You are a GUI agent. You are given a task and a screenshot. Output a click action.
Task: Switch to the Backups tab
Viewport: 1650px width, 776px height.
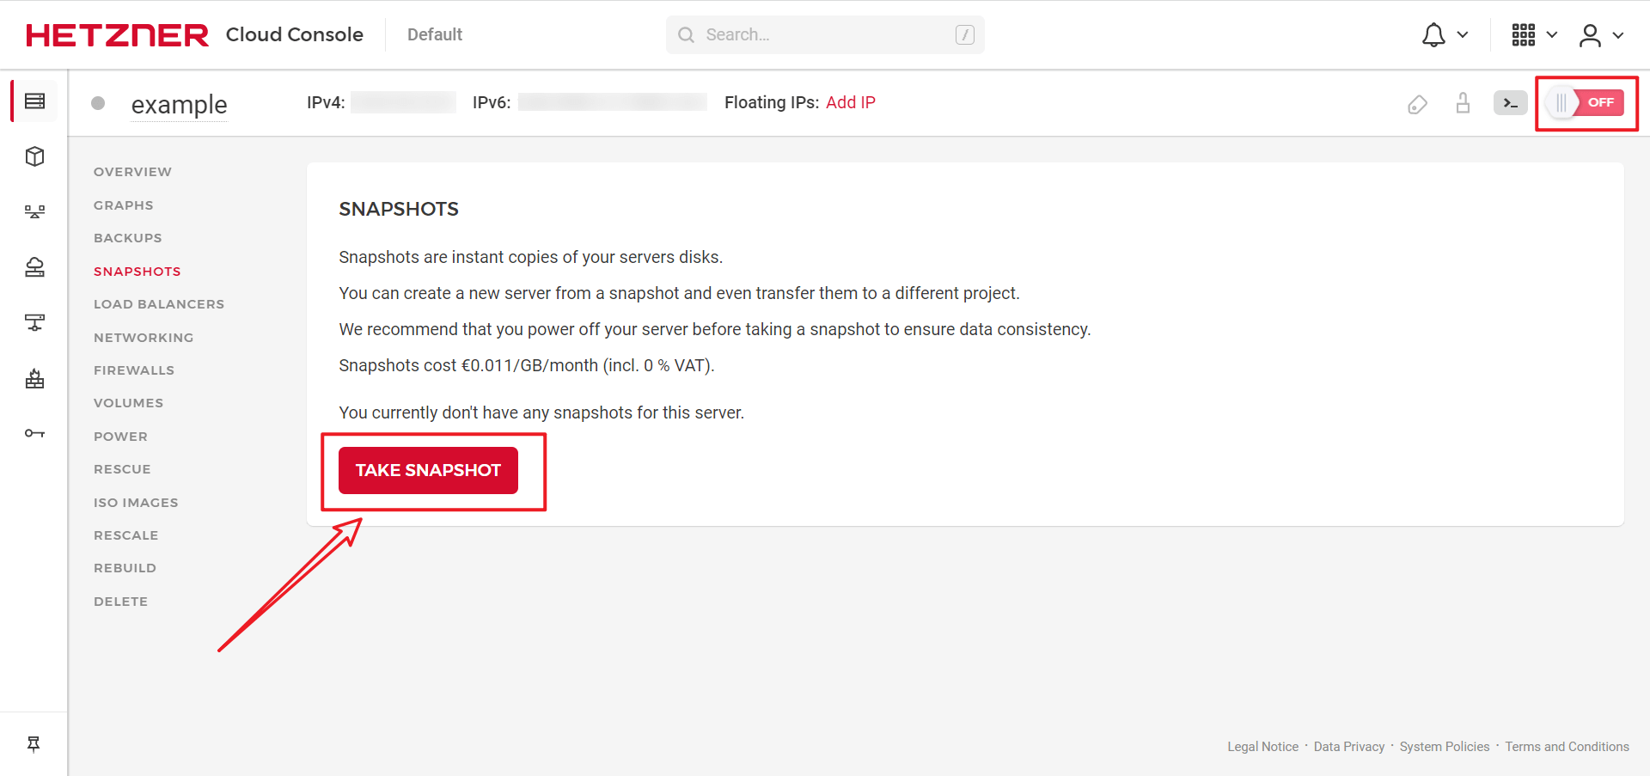point(128,238)
